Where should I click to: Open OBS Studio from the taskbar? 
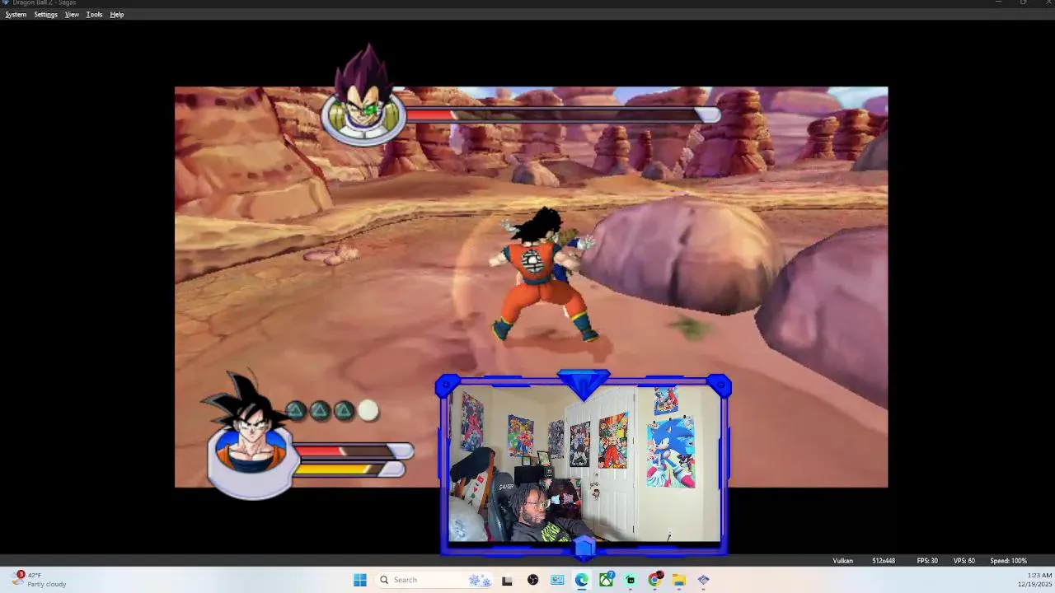click(532, 580)
